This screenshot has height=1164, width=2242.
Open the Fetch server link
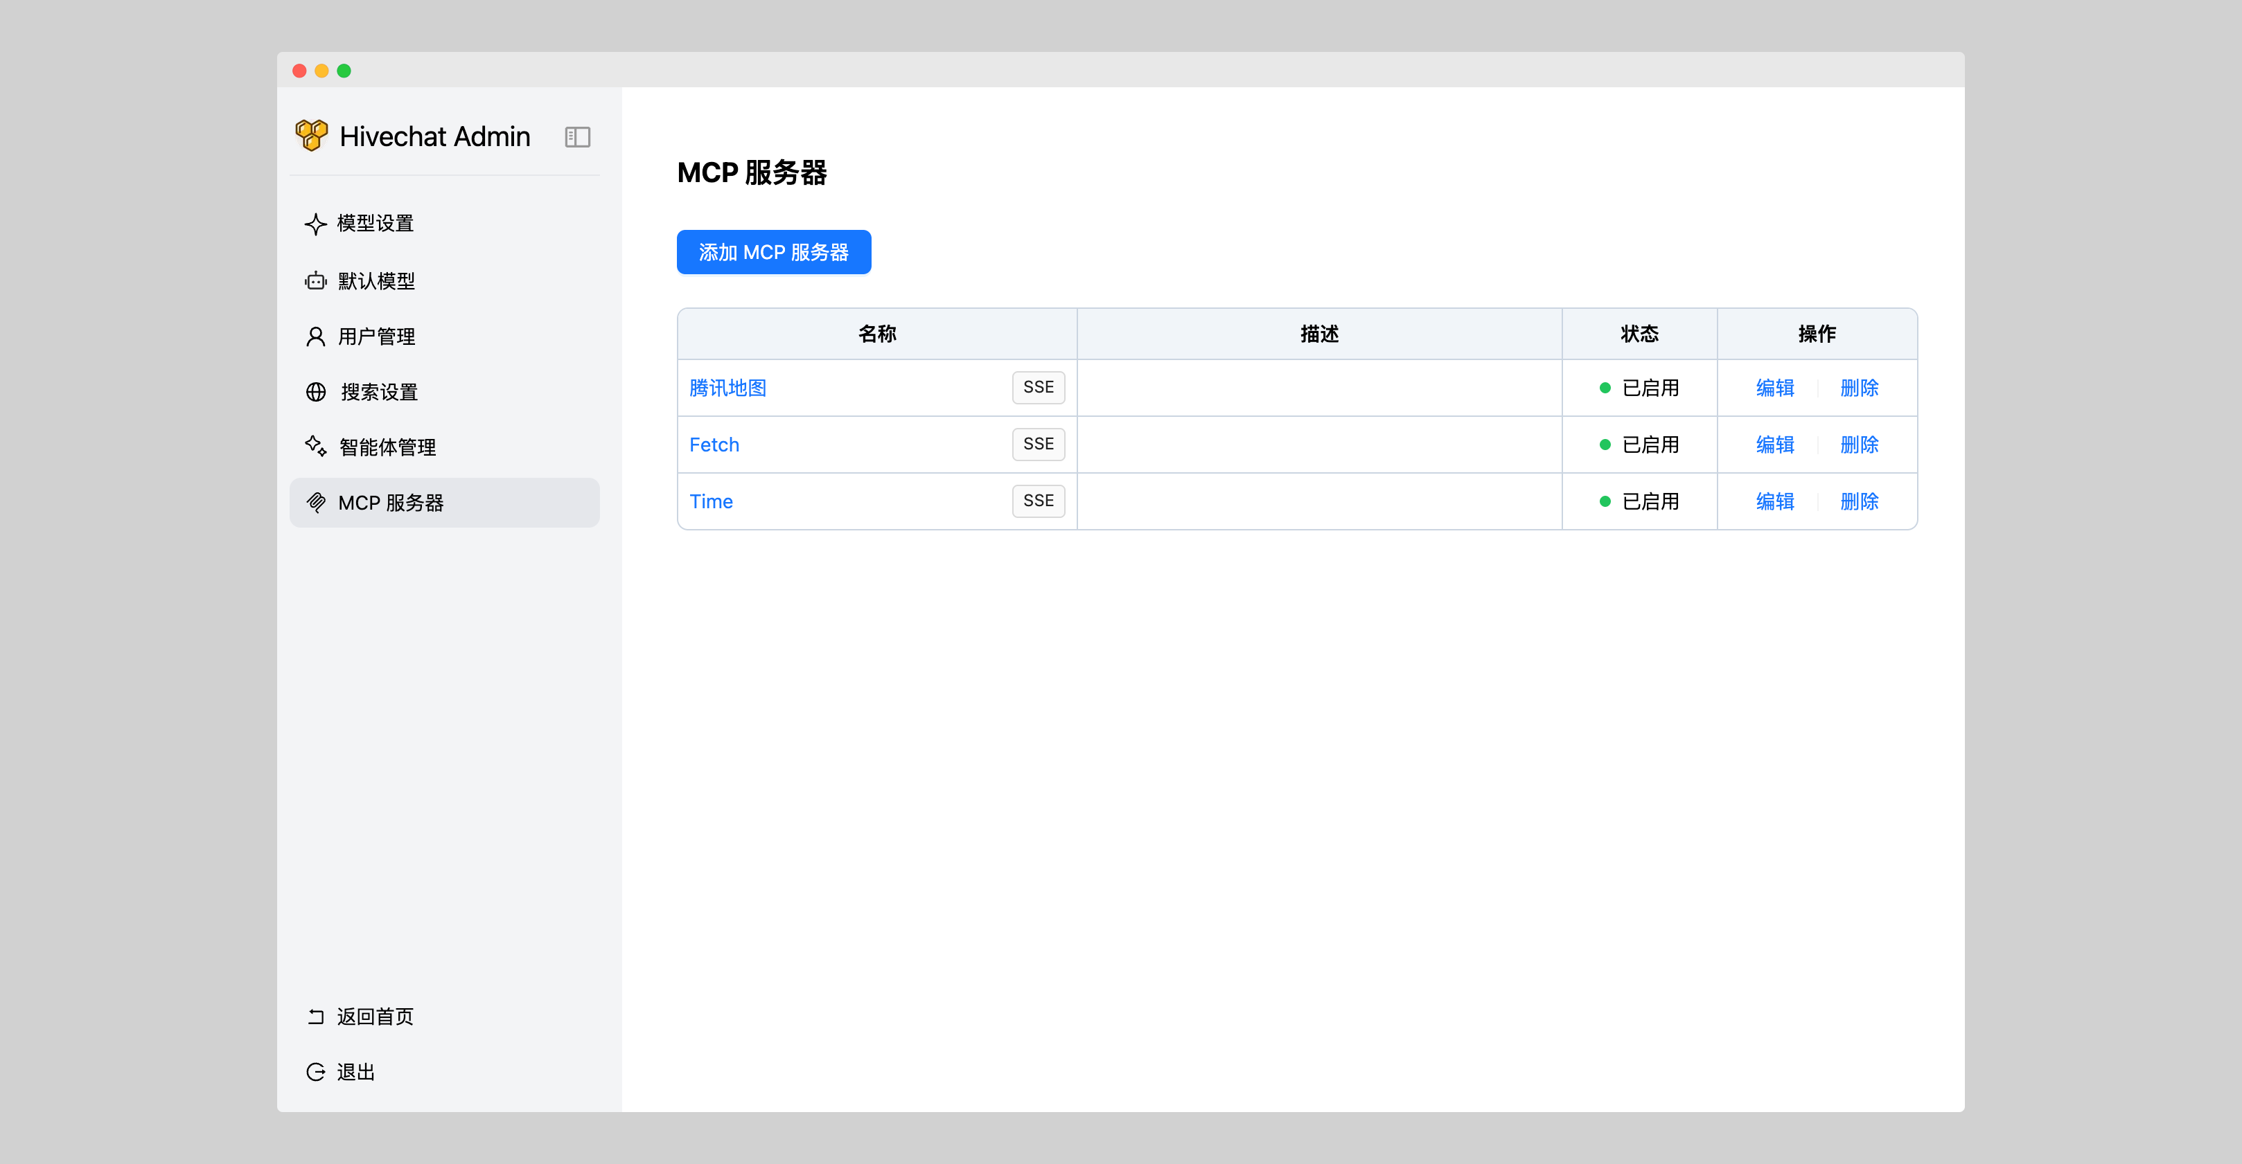point(714,445)
